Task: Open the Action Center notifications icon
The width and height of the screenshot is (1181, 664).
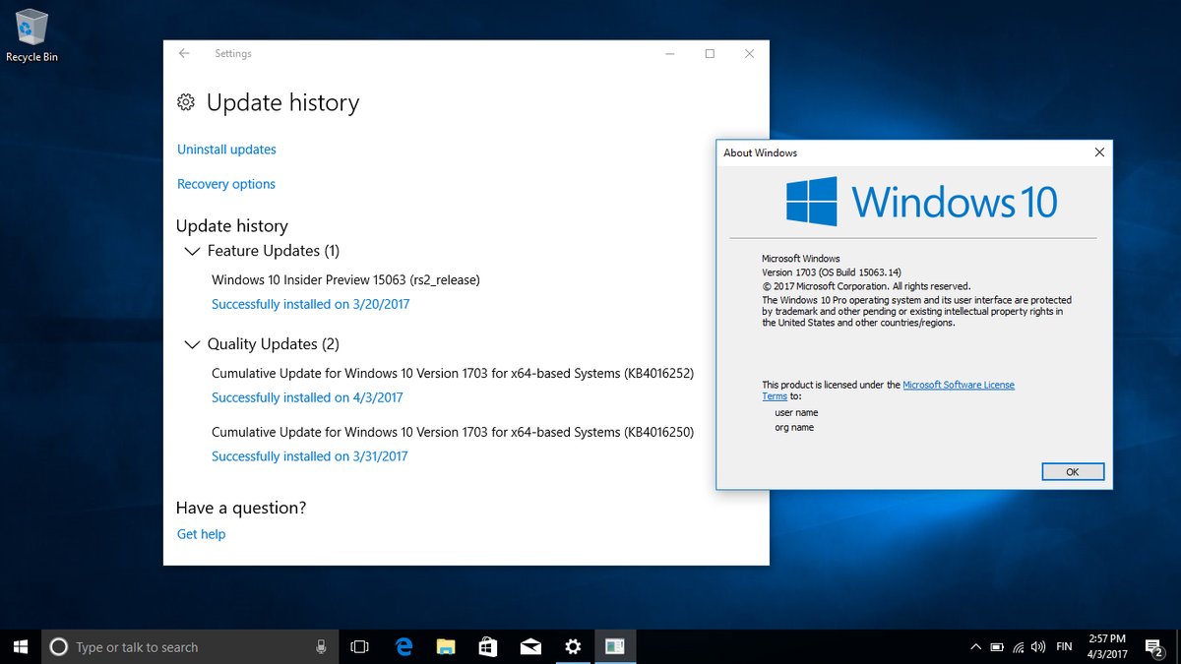Action: pyautogui.click(x=1155, y=646)
